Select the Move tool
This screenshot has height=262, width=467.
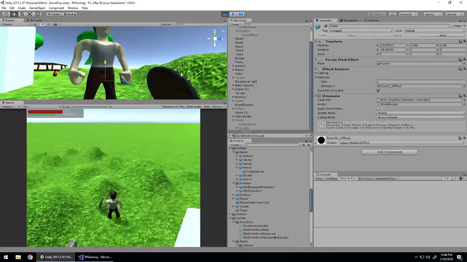pos(14,14)
